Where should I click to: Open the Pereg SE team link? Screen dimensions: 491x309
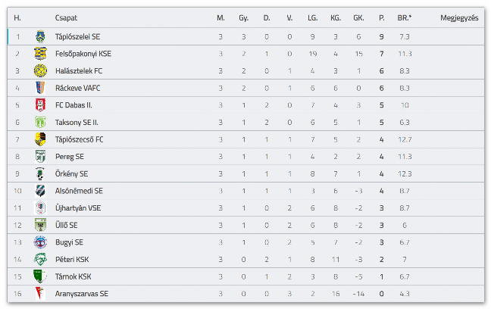click(70, 157)
